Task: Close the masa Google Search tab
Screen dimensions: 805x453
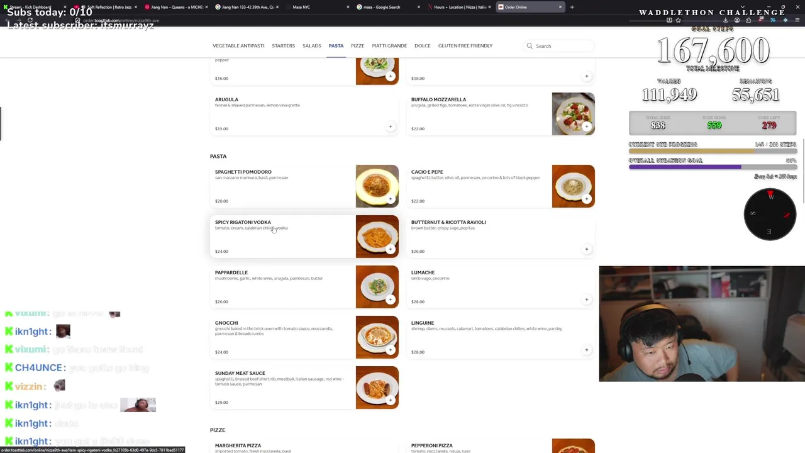Action: coord(418,7)
